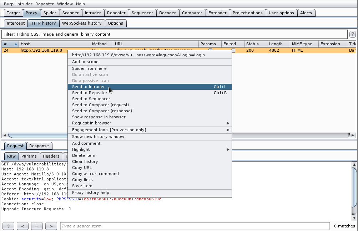Click the request pane scroll-down arrow

(354, 218)
